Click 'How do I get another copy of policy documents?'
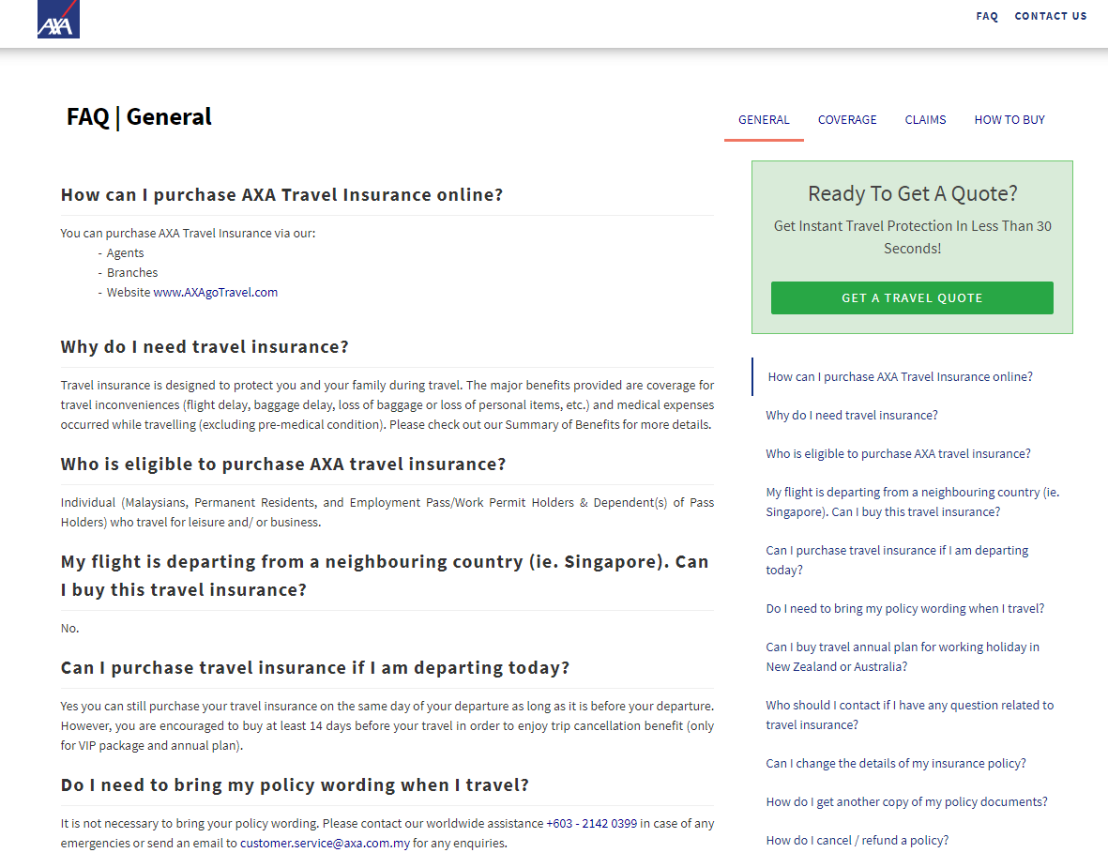 (x=906, y=801)
